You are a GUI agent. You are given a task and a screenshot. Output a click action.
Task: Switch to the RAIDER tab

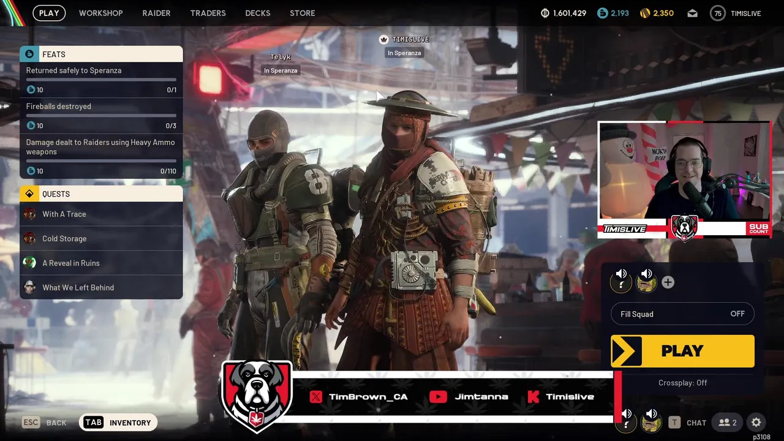tap(156, 13)
